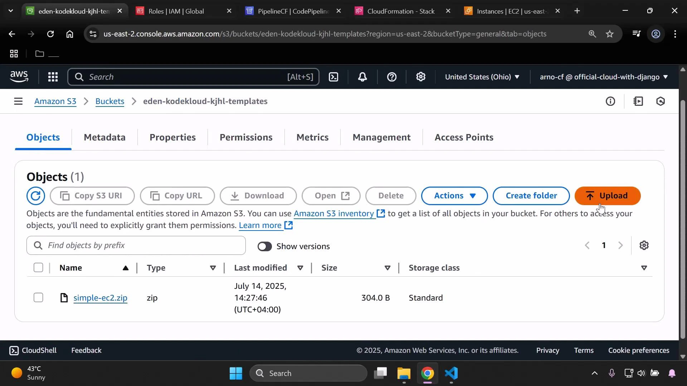Enable the Show versions toggle
Image resolution: width=687 pixels, height=386 pixels.
(x=265, y=246)
